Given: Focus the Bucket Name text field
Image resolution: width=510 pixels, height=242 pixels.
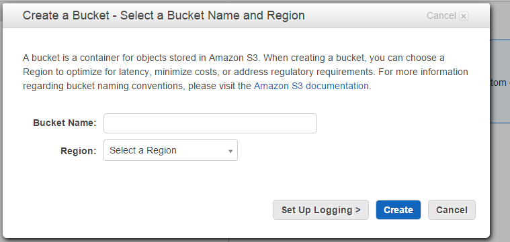Looking at the screenshot, I should pos(210,123).
